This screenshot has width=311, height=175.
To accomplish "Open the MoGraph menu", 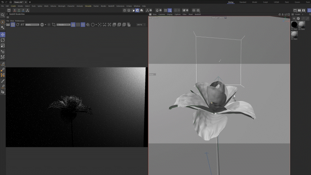I will (x=62, y=6).
